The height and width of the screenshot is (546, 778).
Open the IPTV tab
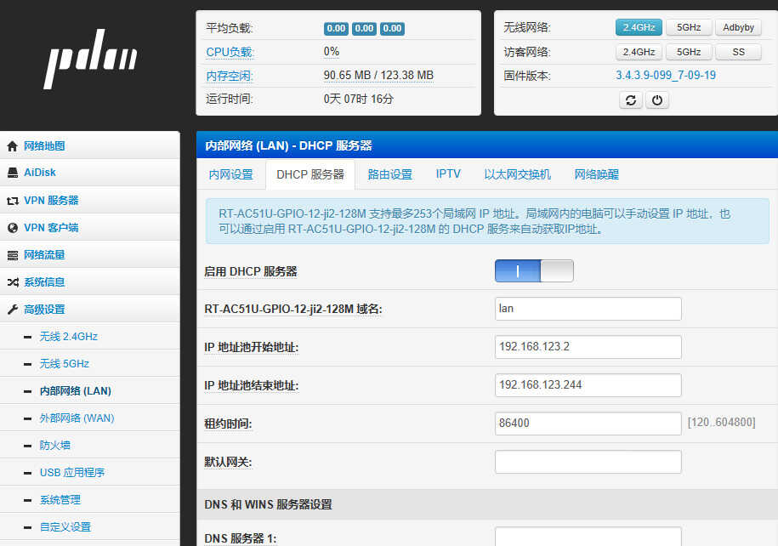448,174
